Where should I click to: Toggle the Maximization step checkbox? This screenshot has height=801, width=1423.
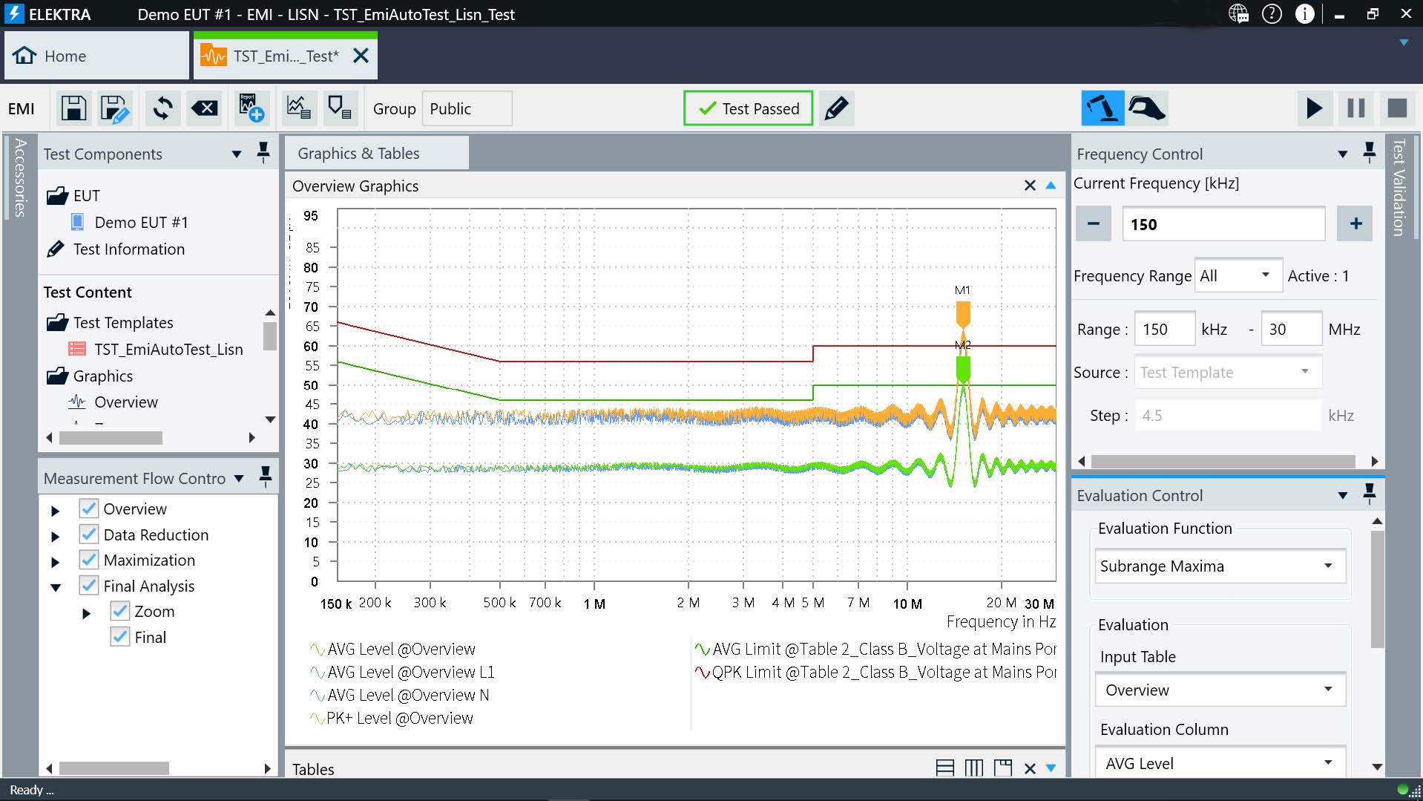point(89,560)
